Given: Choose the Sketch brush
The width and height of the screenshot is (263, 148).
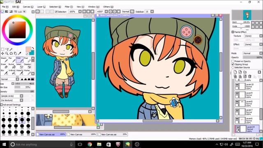Looking at the screenshot, I should pos(5,60).
